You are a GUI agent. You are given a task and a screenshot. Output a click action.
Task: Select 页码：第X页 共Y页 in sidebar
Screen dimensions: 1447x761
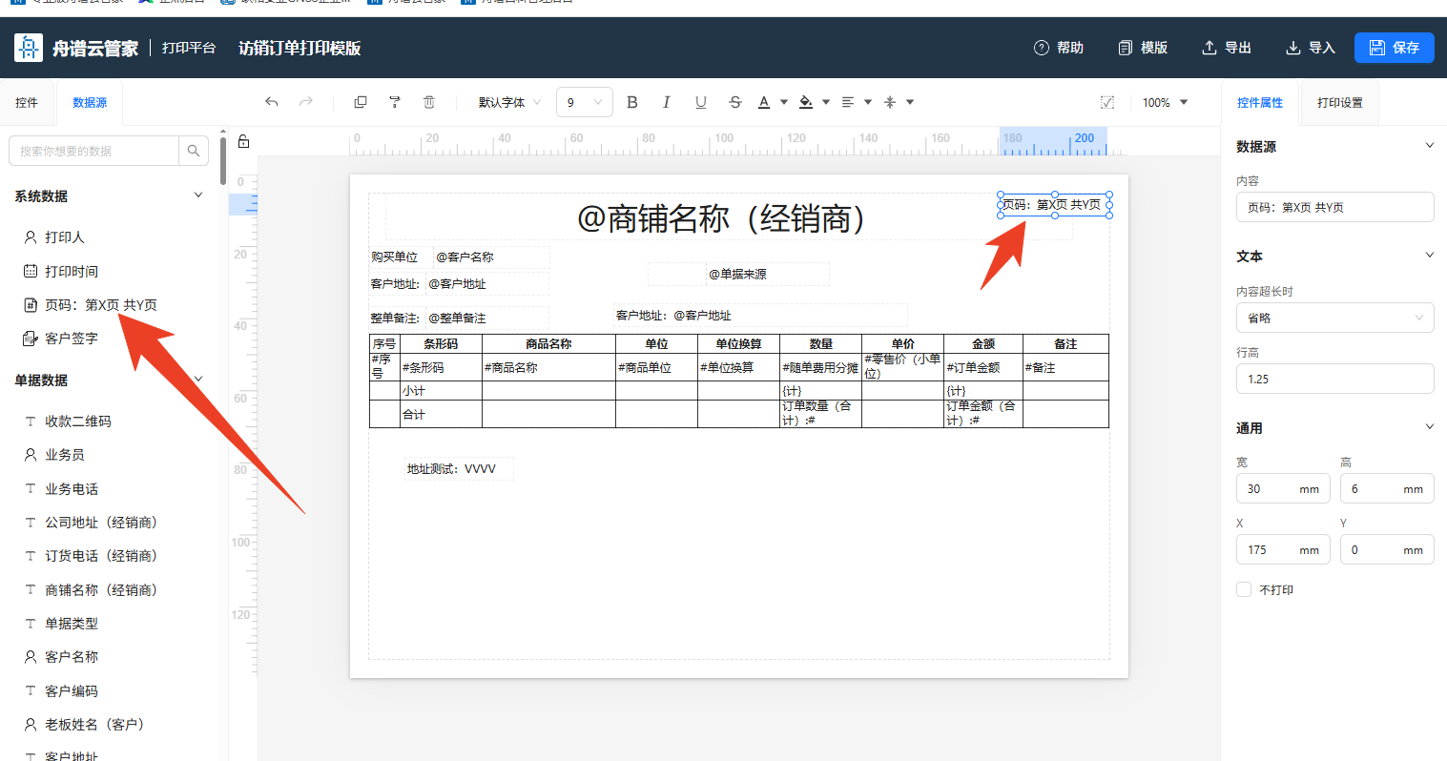pos(91,305)
